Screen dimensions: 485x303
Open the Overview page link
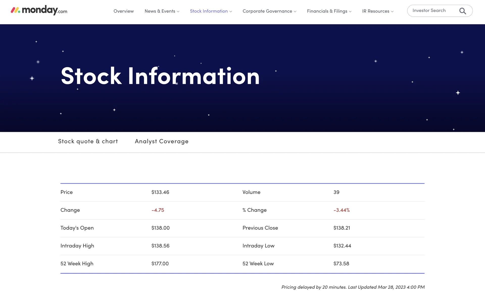pyautogui.click(x=124, y=11)
